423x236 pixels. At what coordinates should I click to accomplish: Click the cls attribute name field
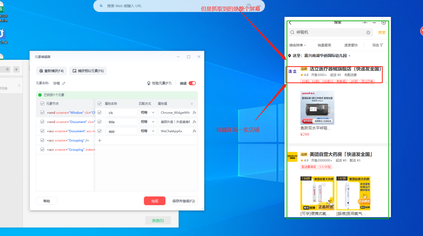coord(121,113)
